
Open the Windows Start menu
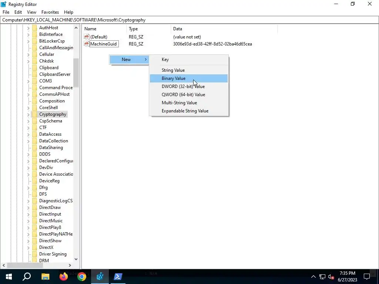pos(9,277)
